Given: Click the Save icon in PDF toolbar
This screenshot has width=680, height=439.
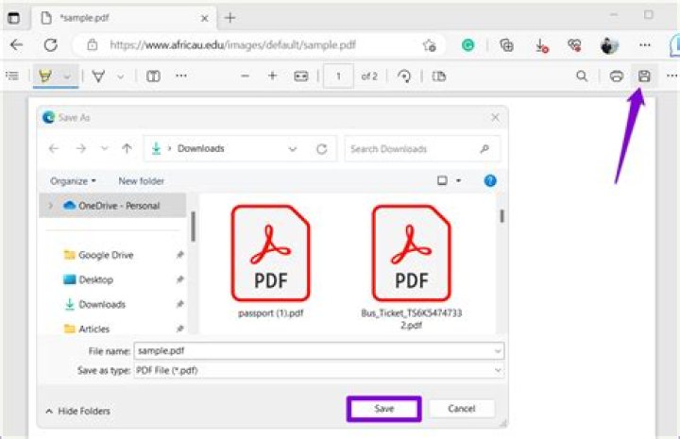Looking at the screenshot, I should (x=645, y=76).
